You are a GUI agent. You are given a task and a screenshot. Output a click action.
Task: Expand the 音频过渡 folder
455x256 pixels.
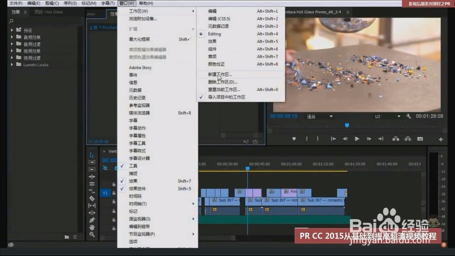click(x=12, y=44)
